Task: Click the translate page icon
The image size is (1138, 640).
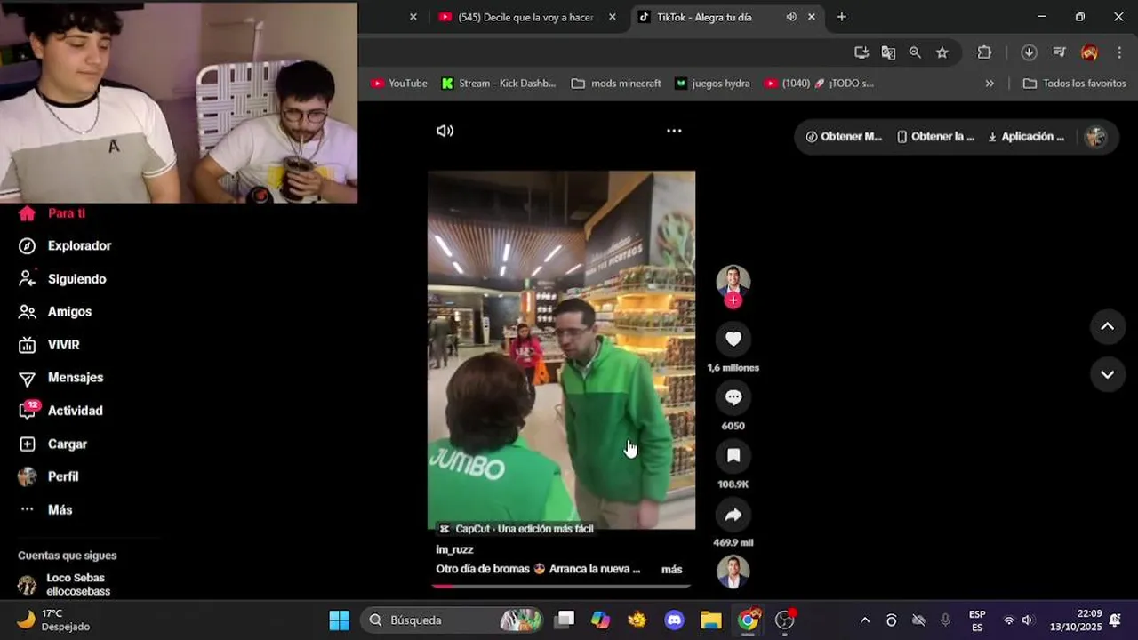Action: (x=888, y=52)
